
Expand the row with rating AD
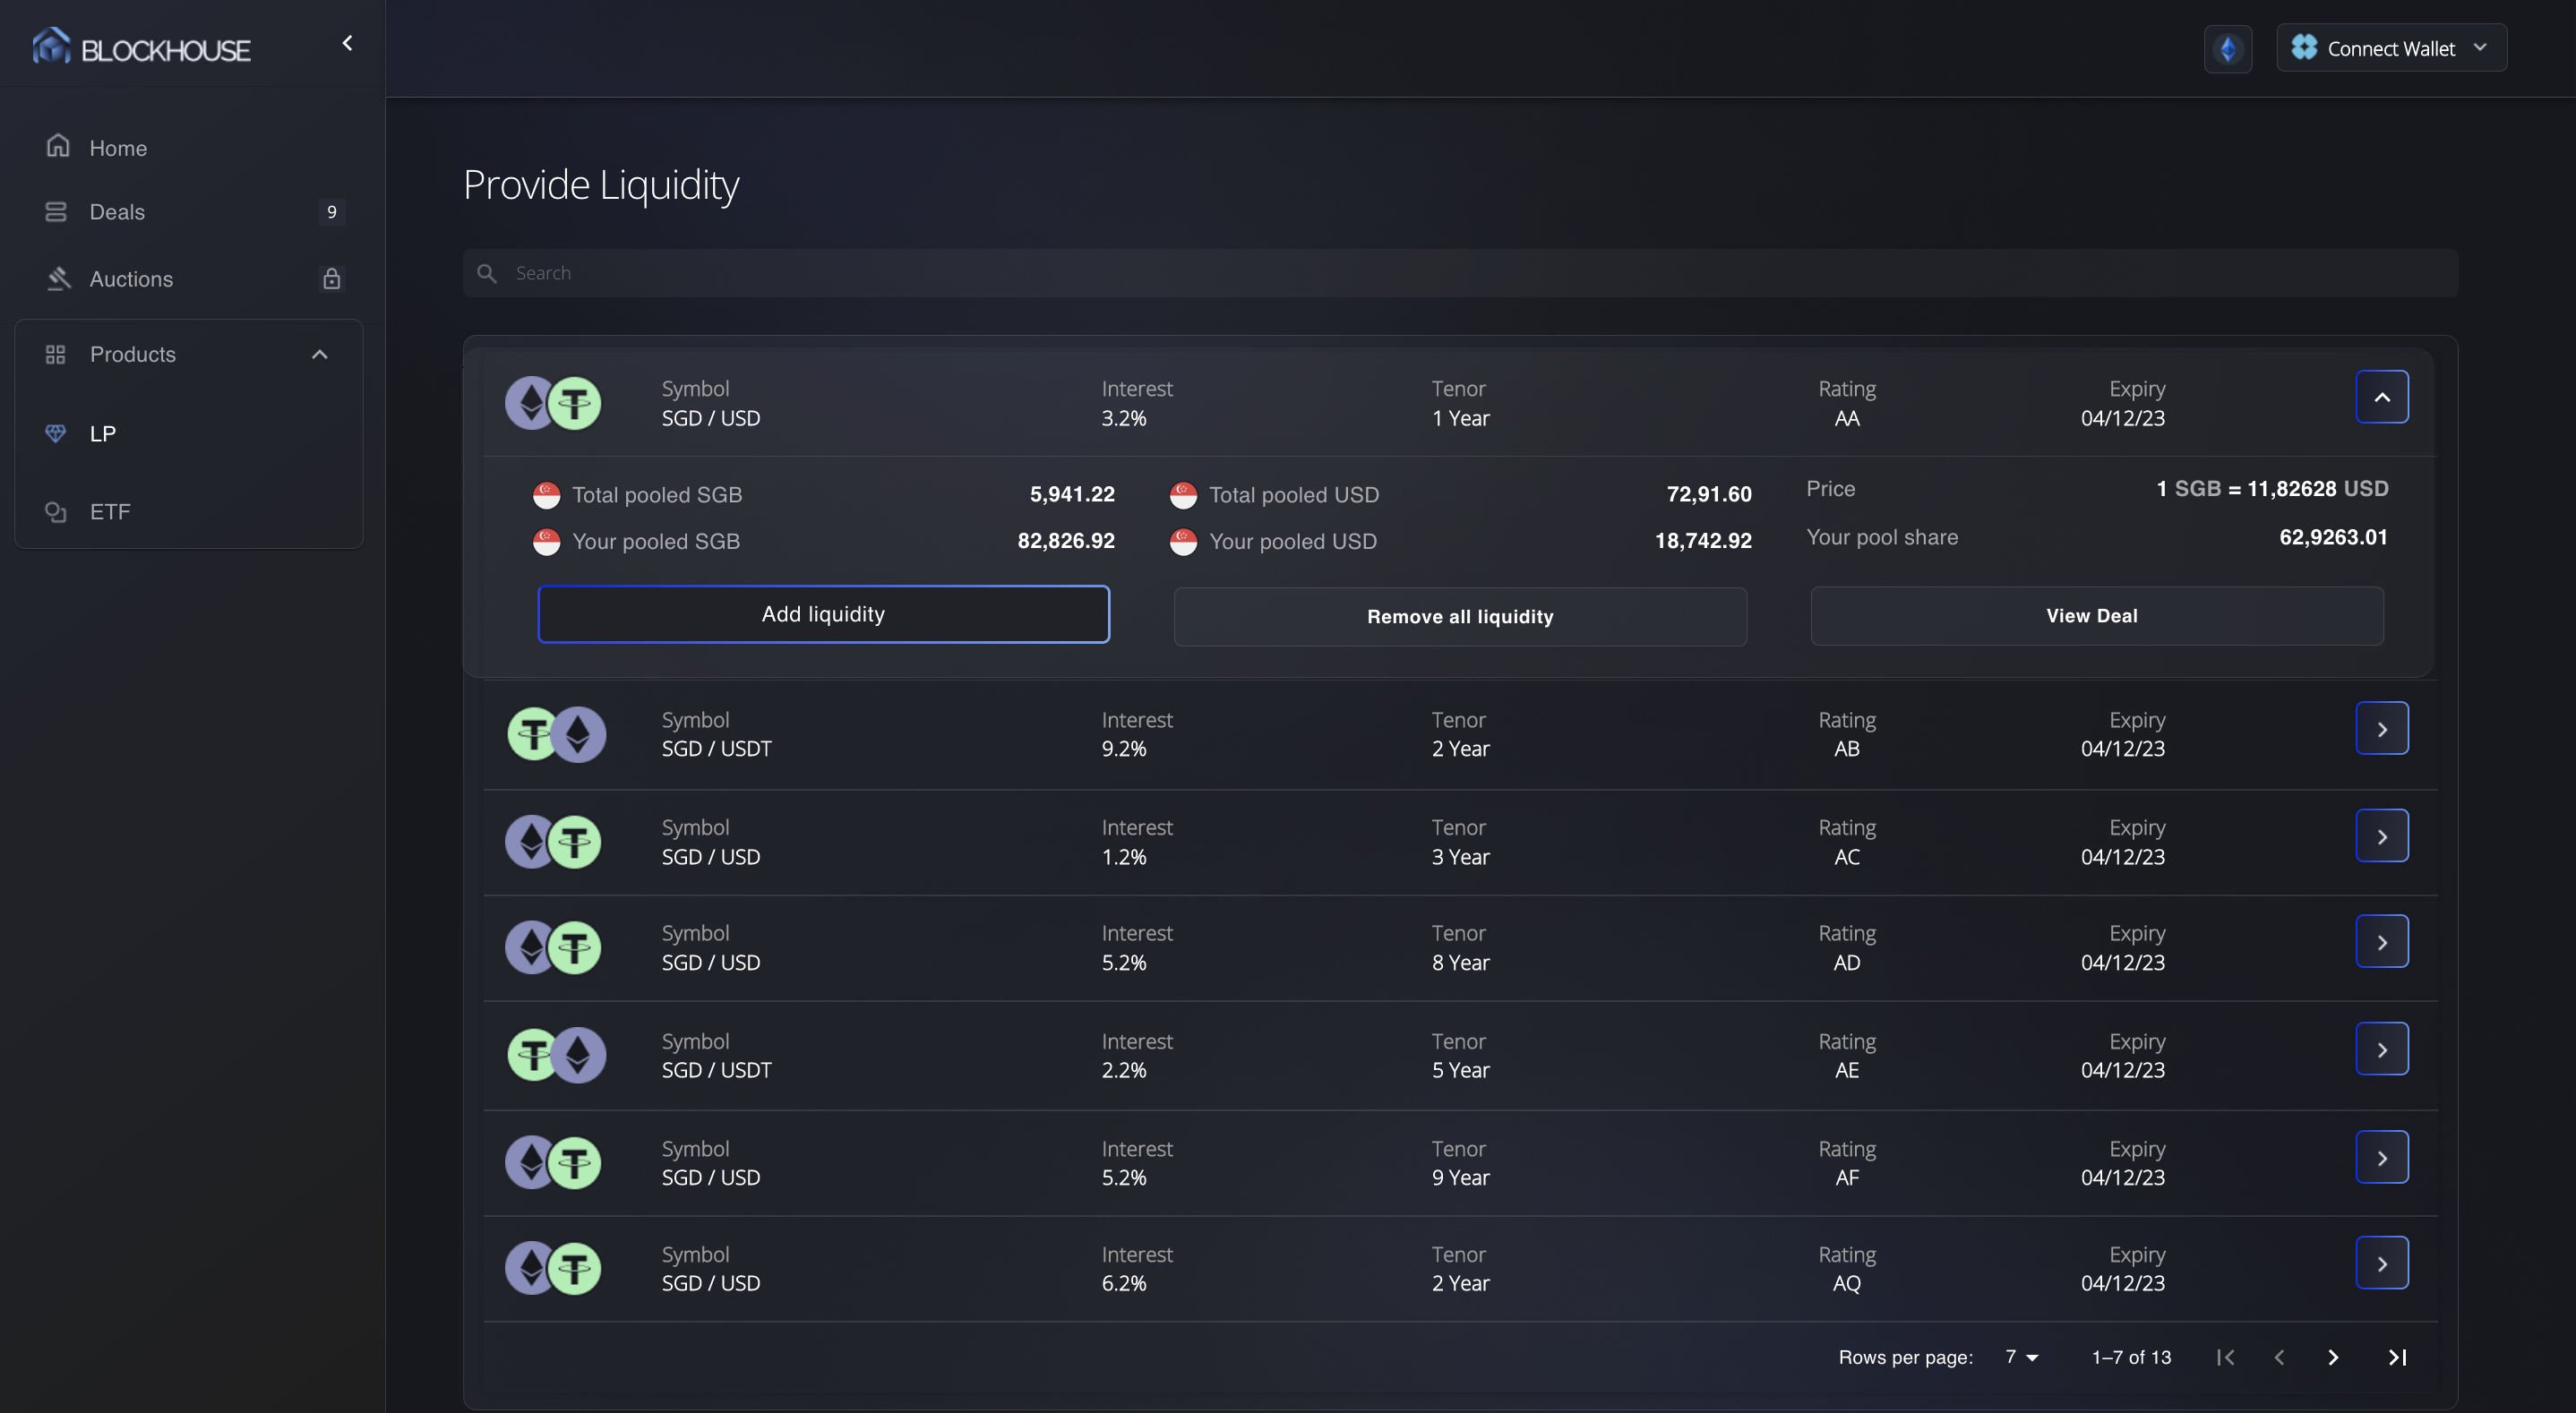pos(2381,942)
